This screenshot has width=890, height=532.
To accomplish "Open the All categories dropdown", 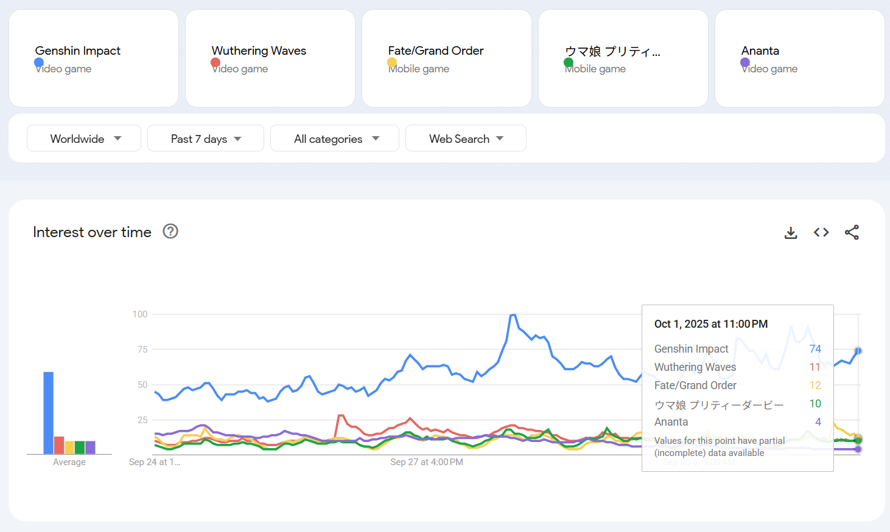I will (x=334, y=139).
